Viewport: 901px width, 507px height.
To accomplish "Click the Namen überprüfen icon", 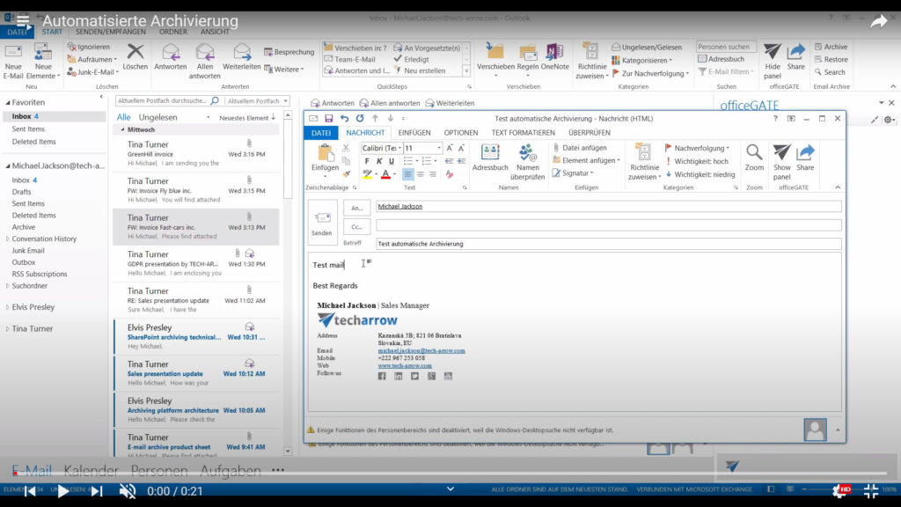I will [528, 157].
